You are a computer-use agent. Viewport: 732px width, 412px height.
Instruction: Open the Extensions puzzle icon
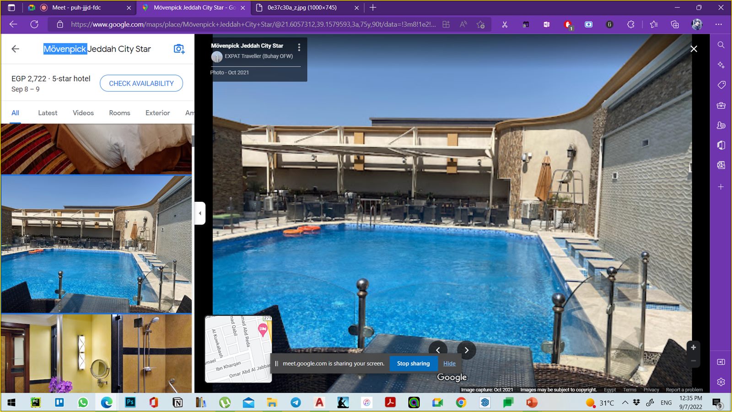[631, 24]
